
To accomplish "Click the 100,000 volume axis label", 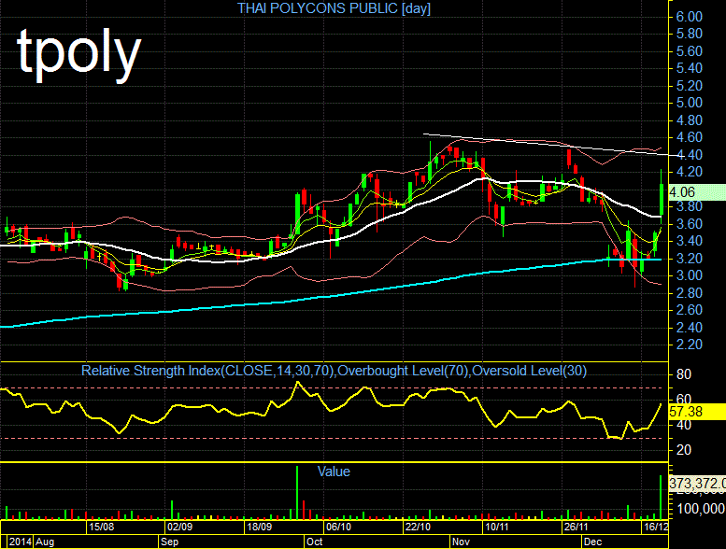I will point(701,509).
